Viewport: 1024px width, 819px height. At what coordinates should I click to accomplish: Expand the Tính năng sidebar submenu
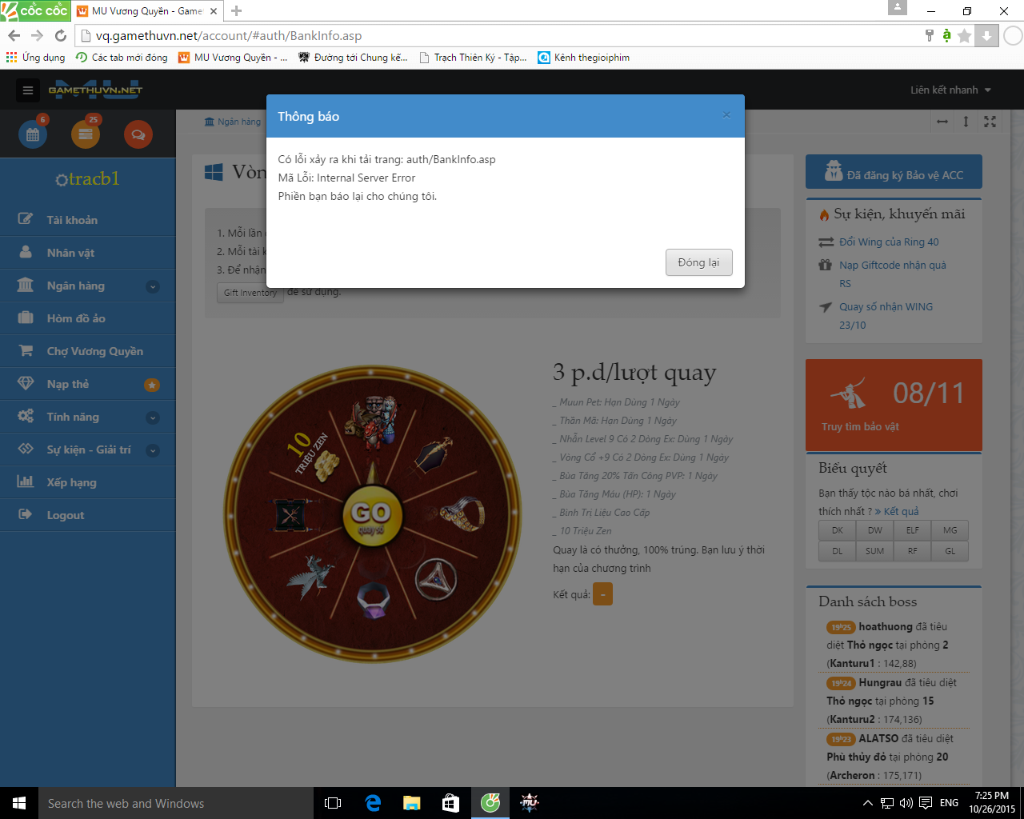coord(153,417)
